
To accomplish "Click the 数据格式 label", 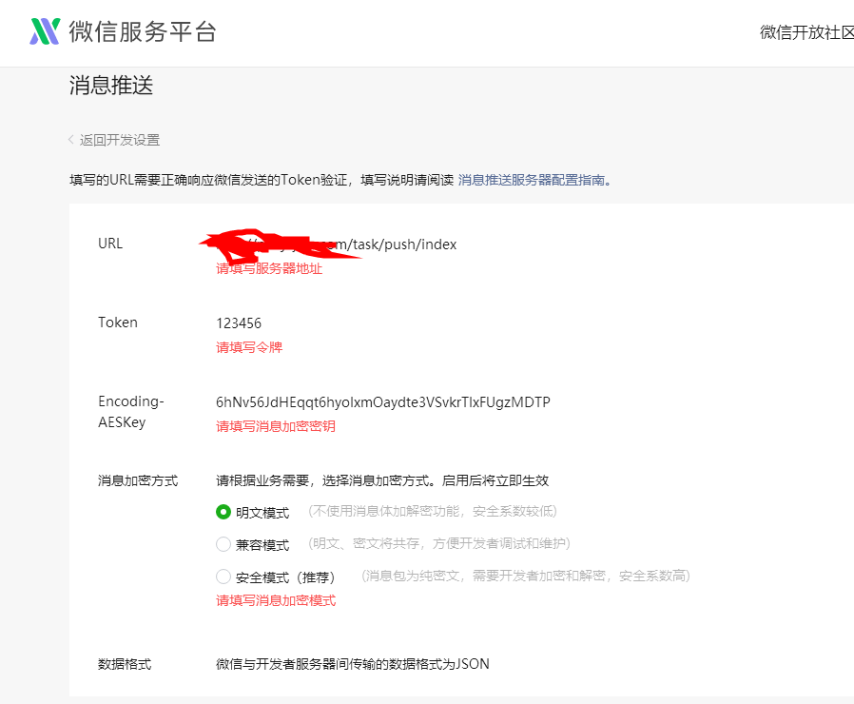I will [125, 664].
